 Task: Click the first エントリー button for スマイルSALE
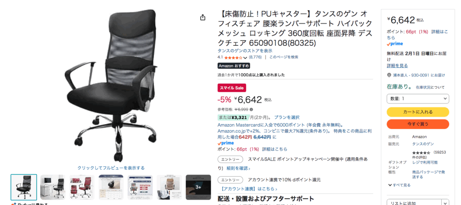pos(230,159)
